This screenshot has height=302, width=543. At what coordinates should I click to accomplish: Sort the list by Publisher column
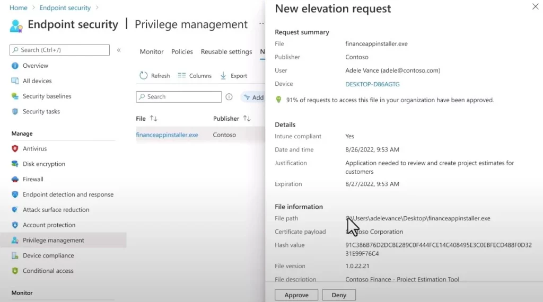pos(247,119)
